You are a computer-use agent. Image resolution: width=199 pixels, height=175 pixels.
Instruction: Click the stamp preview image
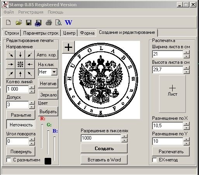101,80
